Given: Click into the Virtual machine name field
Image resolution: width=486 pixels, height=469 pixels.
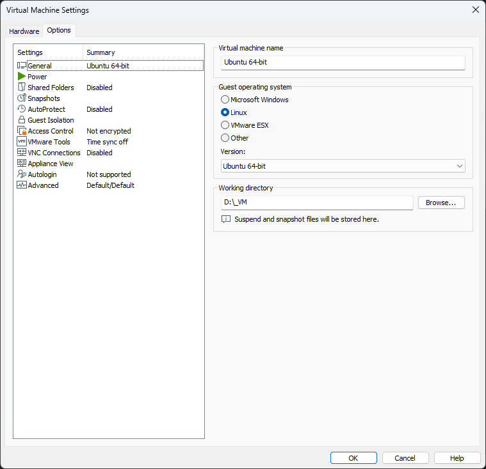Looking at the screenshot, I should 343,63.
